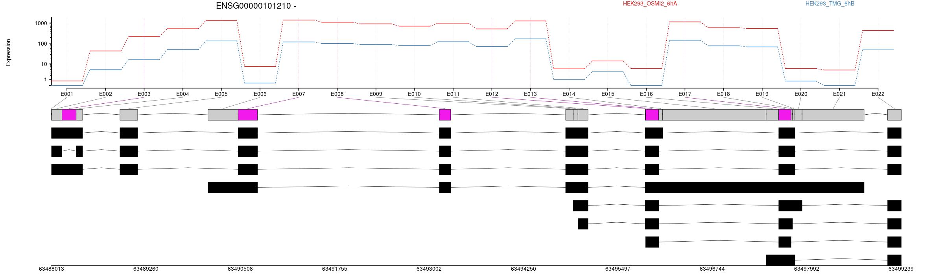This screenshot has width=944, height=275.
Task: Click exon label E017
Action: coord(685,94)
